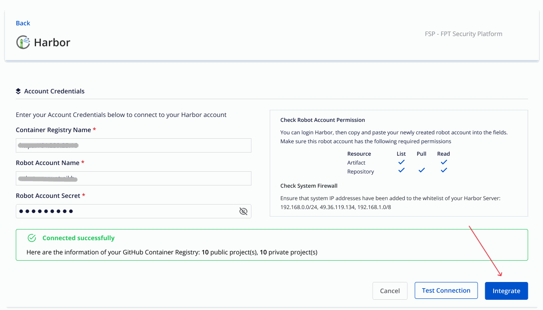Click the Test Connection button
543x310 pixels.
[x=446, y=290]
